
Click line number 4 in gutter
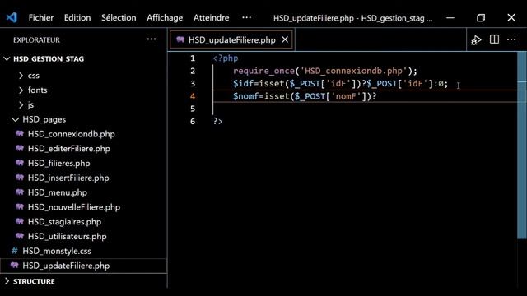click(193, 96)
